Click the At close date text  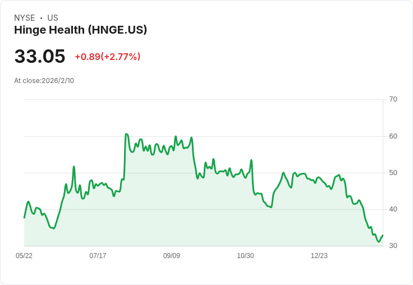(44, 81)
